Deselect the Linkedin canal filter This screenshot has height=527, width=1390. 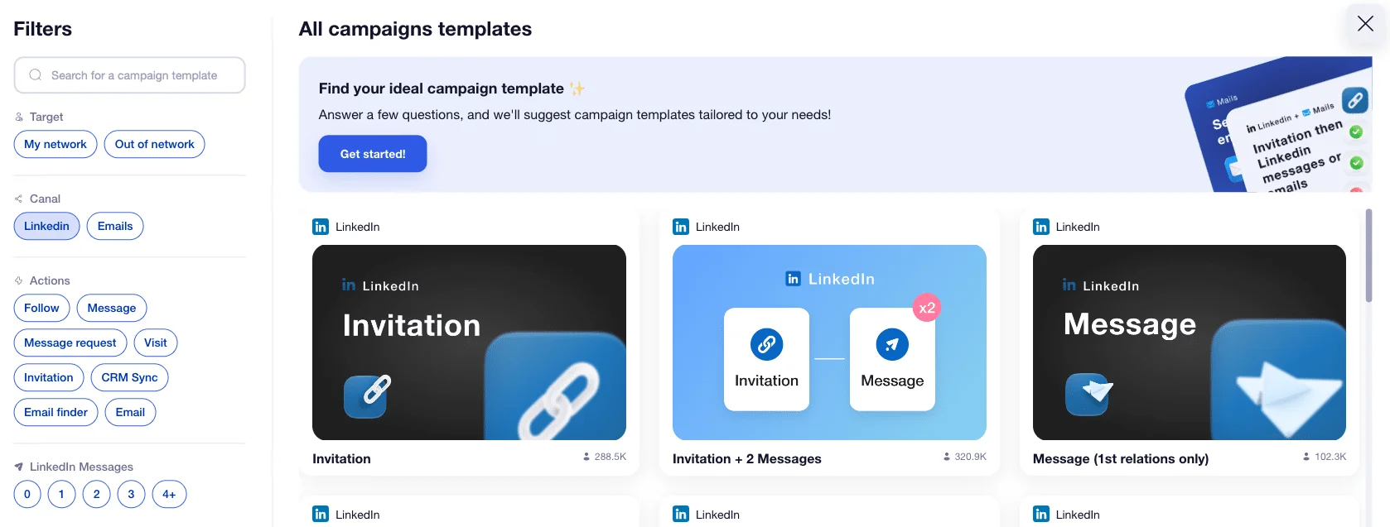coord(46,226)
